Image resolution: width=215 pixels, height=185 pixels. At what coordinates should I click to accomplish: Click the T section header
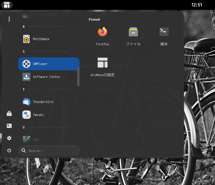point(24,89)
